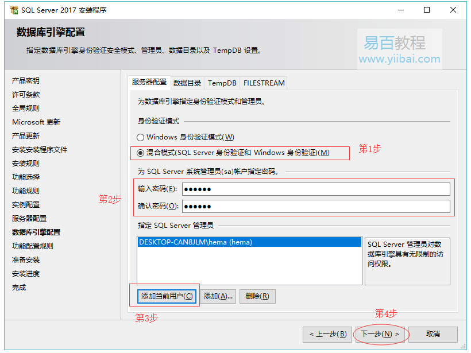Click 功能规则 step in sidebar
Viewport: 471px width, 353px height.
point(26,191)
